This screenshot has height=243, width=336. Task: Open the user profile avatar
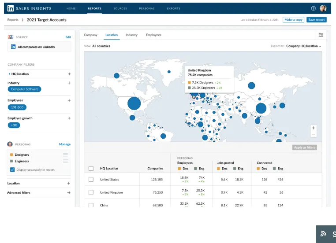click(323, 8)
